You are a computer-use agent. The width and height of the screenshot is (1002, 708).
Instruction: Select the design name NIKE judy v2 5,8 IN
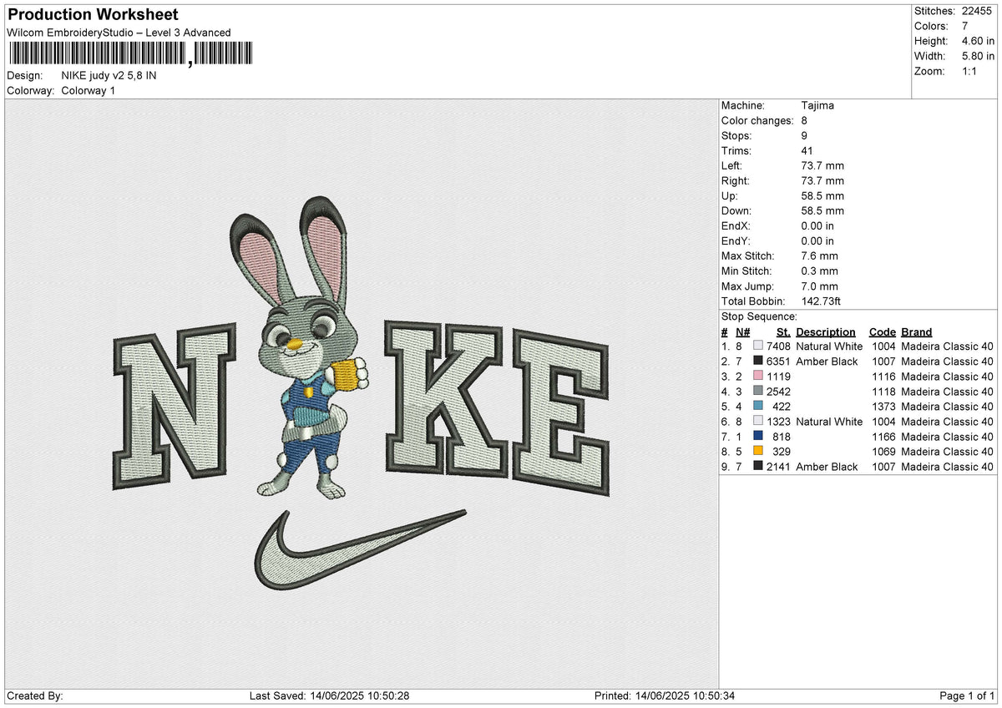(109, 75)
